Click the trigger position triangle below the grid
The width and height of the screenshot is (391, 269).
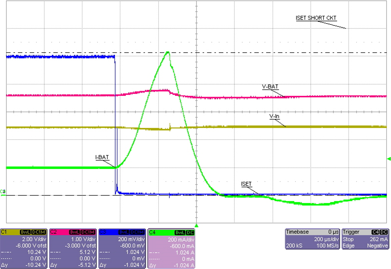click(x=196, y=225)
